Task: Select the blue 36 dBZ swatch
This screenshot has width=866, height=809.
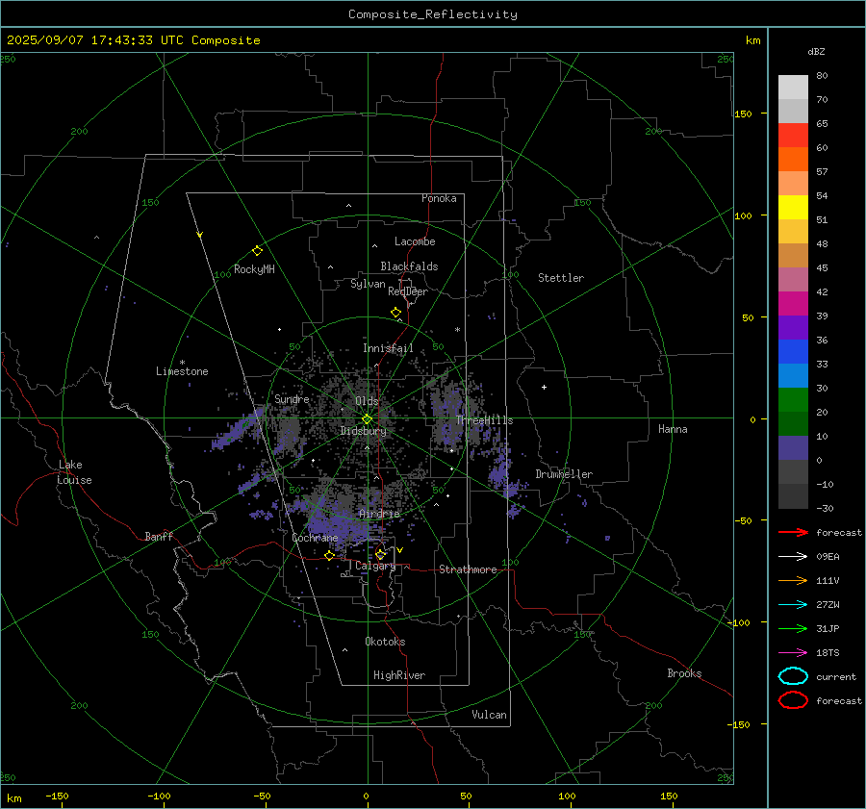Action: 793,352
